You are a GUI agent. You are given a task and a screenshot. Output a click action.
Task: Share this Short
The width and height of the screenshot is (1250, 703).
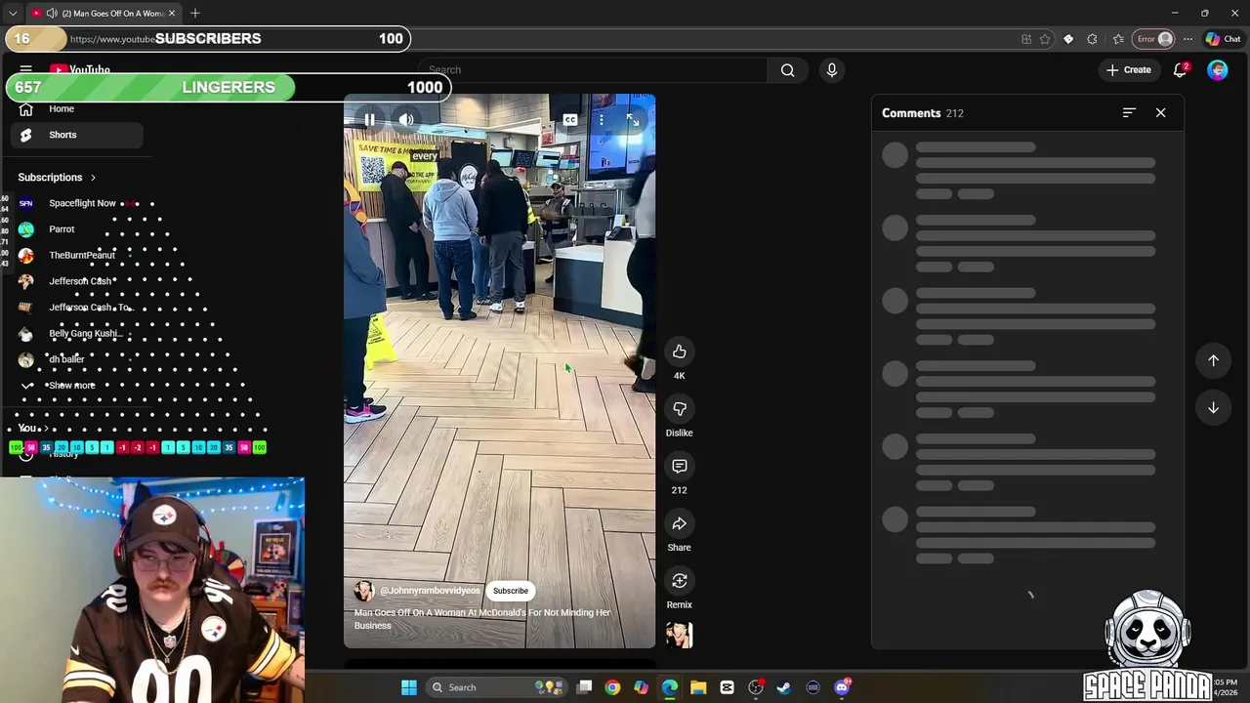(680, 524)
